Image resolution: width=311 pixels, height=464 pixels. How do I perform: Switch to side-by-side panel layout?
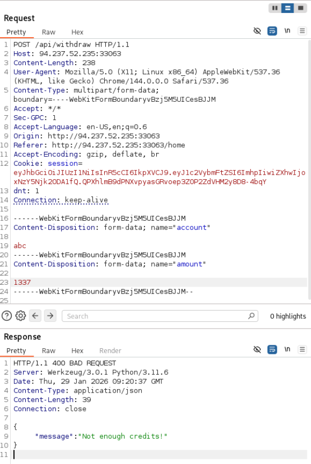[x=275, y=8]
